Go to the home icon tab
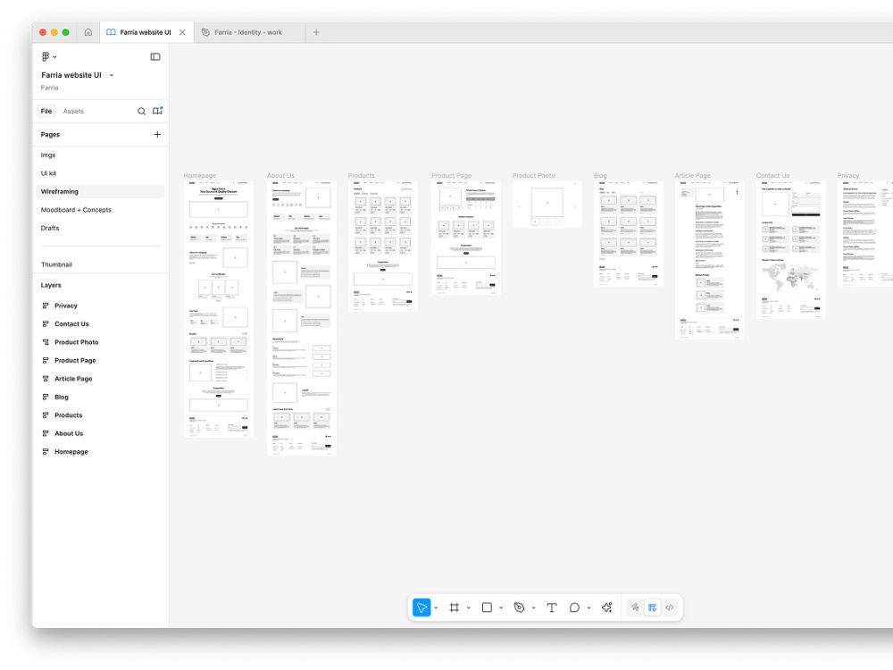893x670 pixels. pos(88,32)
